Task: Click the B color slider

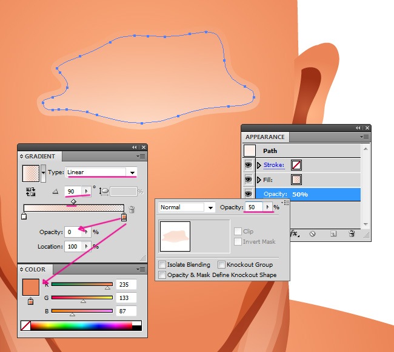Action: coord(82,311)
